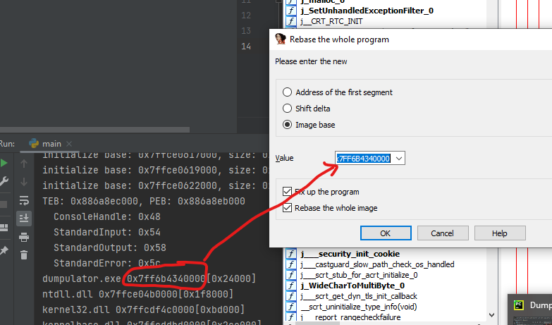Select the 'Image base' radio button
The height and width of the screenshot is (325, 552).
point(286,125)
